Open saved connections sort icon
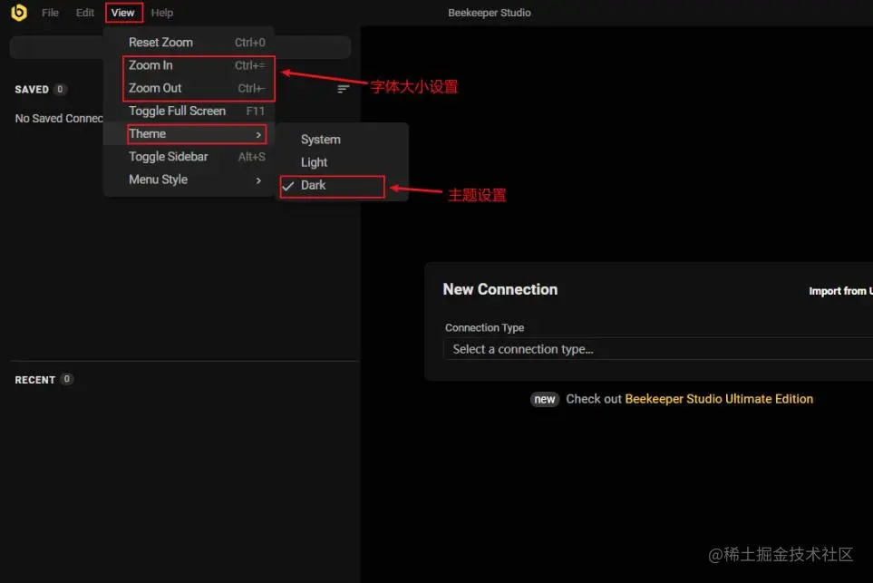Screen dimensions: 873x583 tap(343, 89)
